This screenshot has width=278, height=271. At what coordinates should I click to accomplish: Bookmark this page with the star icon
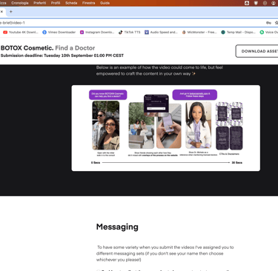tap(277, 23)
